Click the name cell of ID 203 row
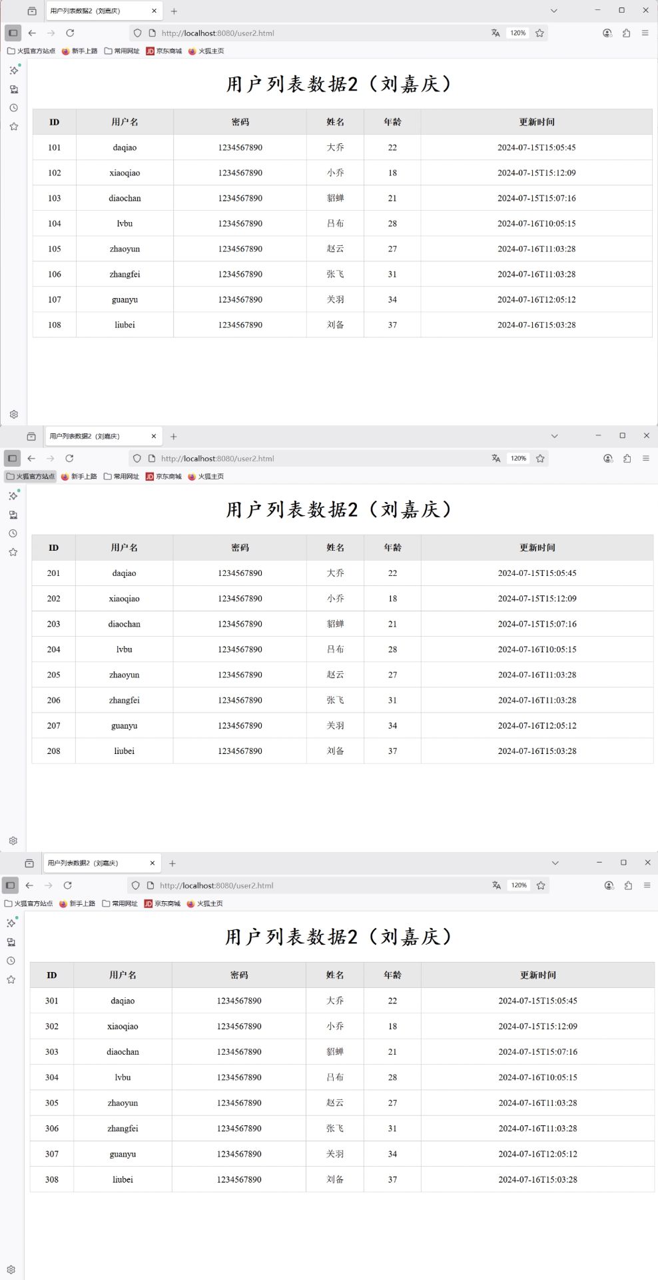This screenshot has height=1280, width=658. (x=336, y=624)
